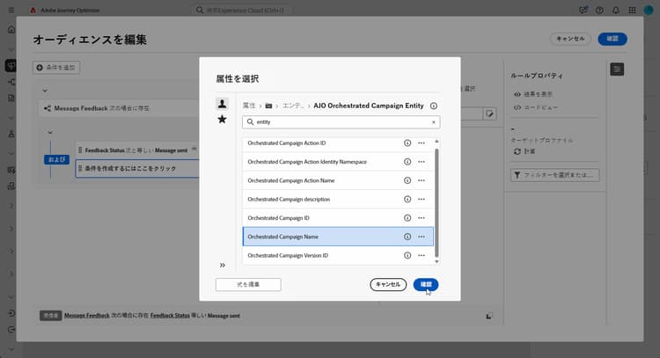Select Orchestrated Campaign Action Name attribute

(338, 180)
